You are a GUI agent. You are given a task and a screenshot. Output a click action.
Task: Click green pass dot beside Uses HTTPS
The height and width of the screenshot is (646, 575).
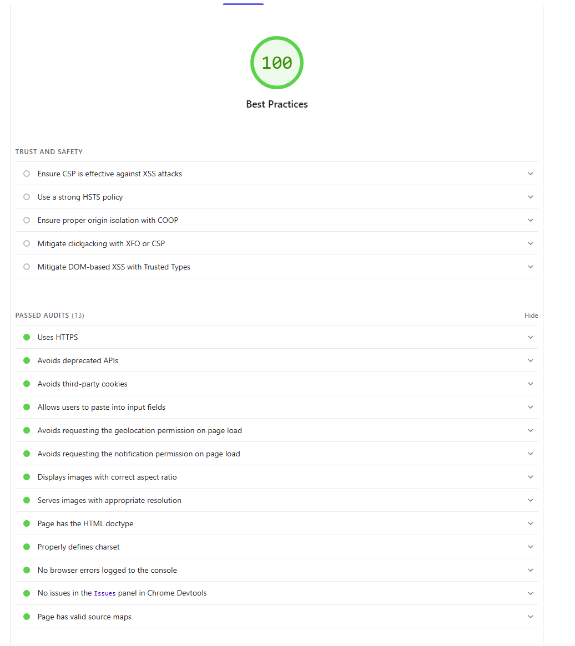[x=26, y=337]
